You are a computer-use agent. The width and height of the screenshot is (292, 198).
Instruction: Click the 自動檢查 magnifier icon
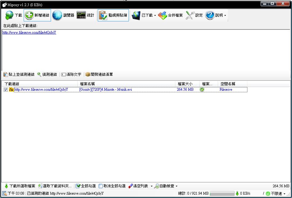coord(156,186)
